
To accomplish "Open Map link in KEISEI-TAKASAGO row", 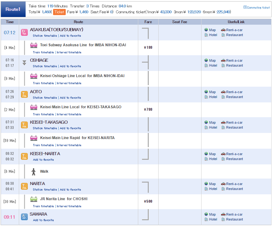I will (x=213, y=122).
